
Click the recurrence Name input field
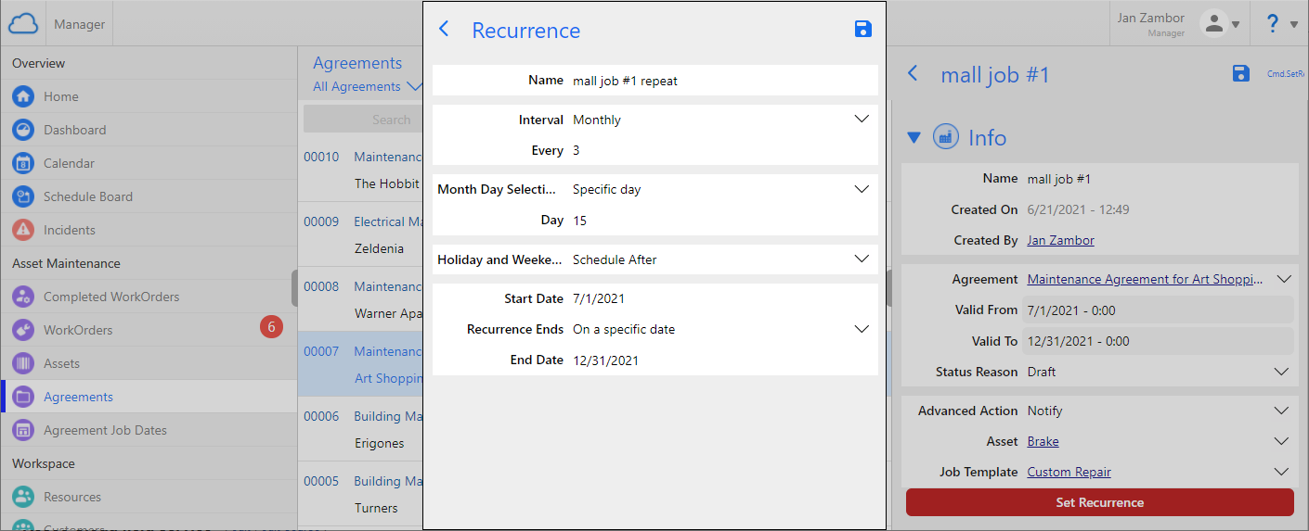tap(719, 81)
